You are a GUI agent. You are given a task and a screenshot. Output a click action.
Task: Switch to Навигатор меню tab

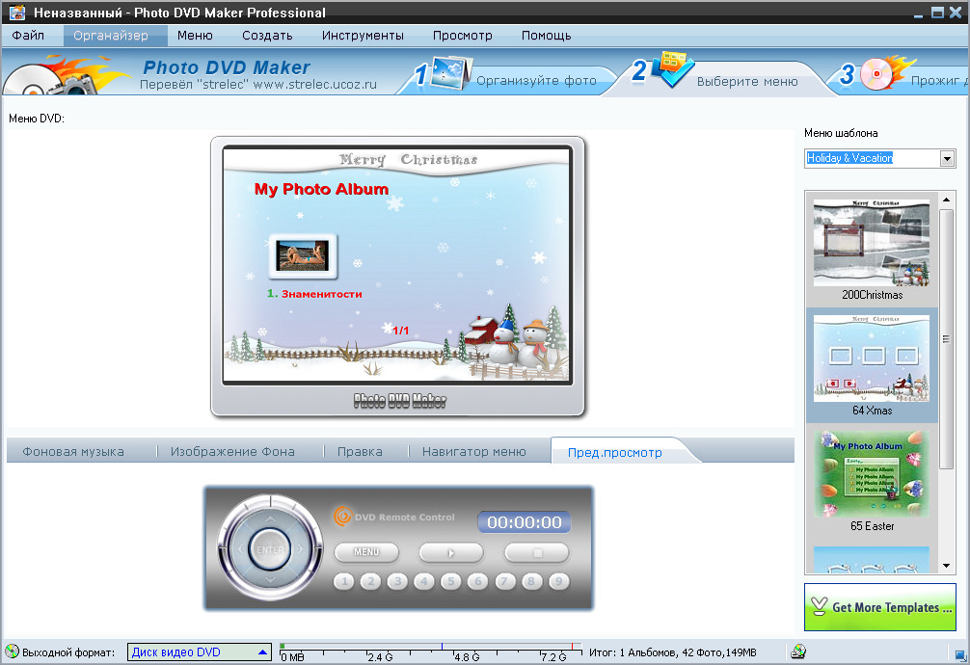pos(473,452)
